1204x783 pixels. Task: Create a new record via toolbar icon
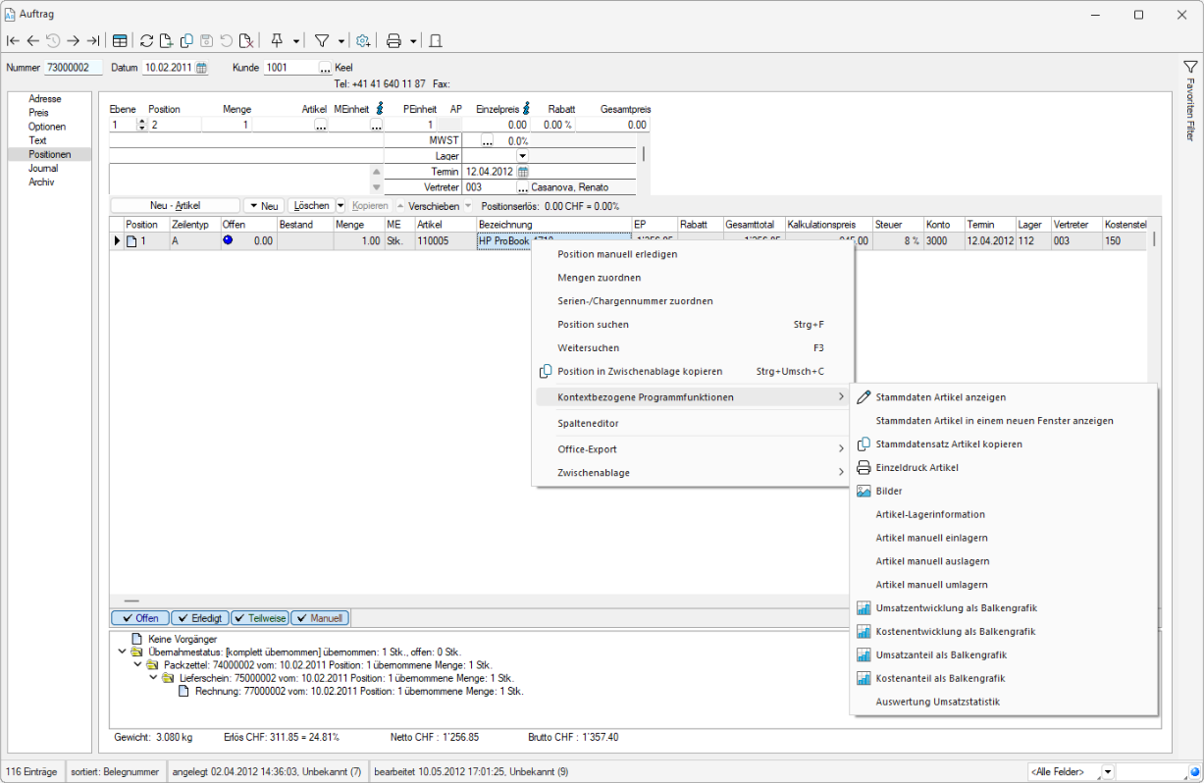point(167,41)
